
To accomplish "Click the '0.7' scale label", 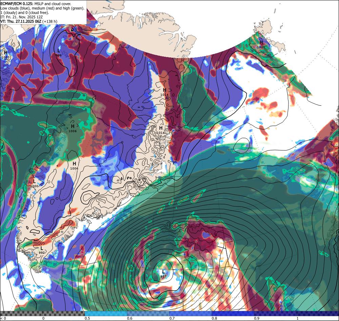I will (172, 318).
